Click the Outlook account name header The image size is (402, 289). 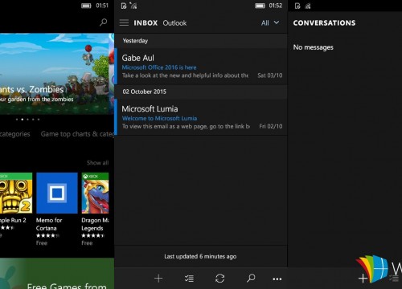coord(174,23)
